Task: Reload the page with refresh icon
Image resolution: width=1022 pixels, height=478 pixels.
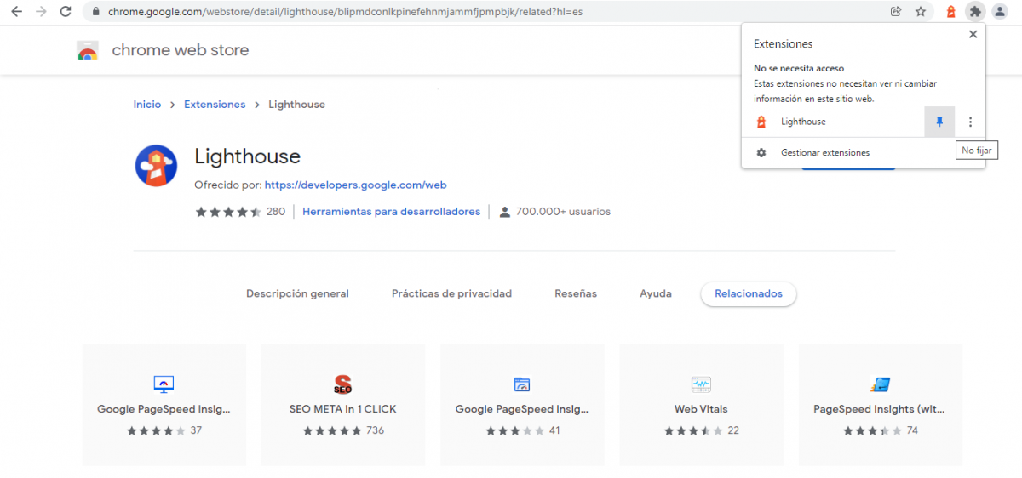Action: point(66,12)
